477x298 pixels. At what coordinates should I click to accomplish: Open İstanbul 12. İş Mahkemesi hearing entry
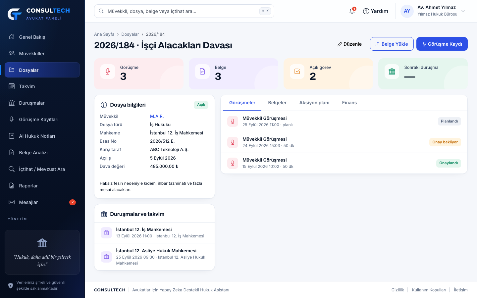(x=155, y=233)
